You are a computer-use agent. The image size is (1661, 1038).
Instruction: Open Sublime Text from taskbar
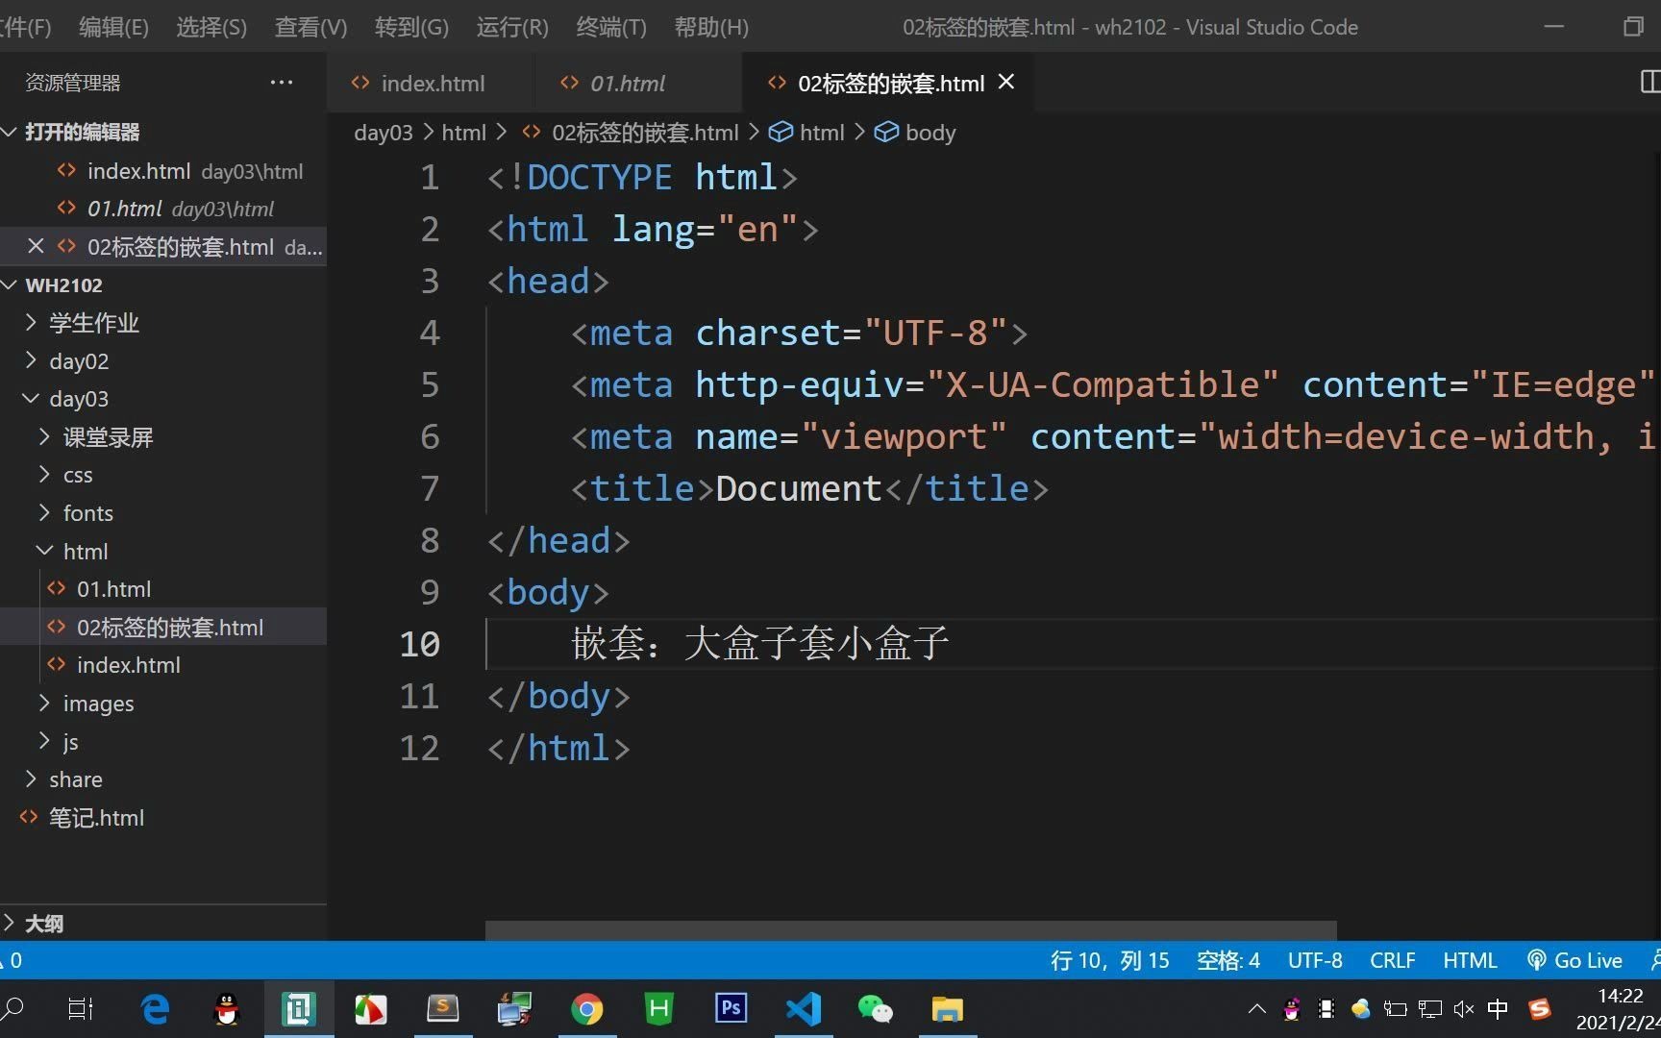[442, 1009]
